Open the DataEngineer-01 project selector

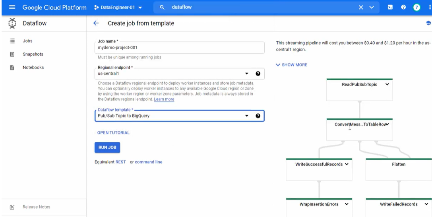[x=118, y=8]
